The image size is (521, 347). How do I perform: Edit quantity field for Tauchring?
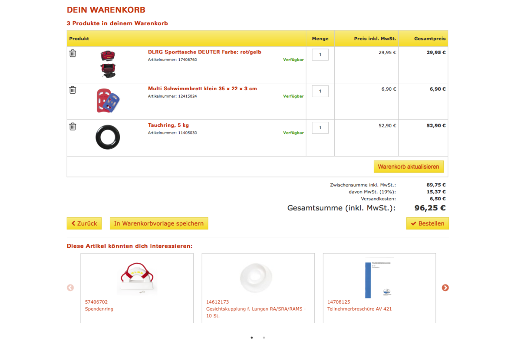320,128
